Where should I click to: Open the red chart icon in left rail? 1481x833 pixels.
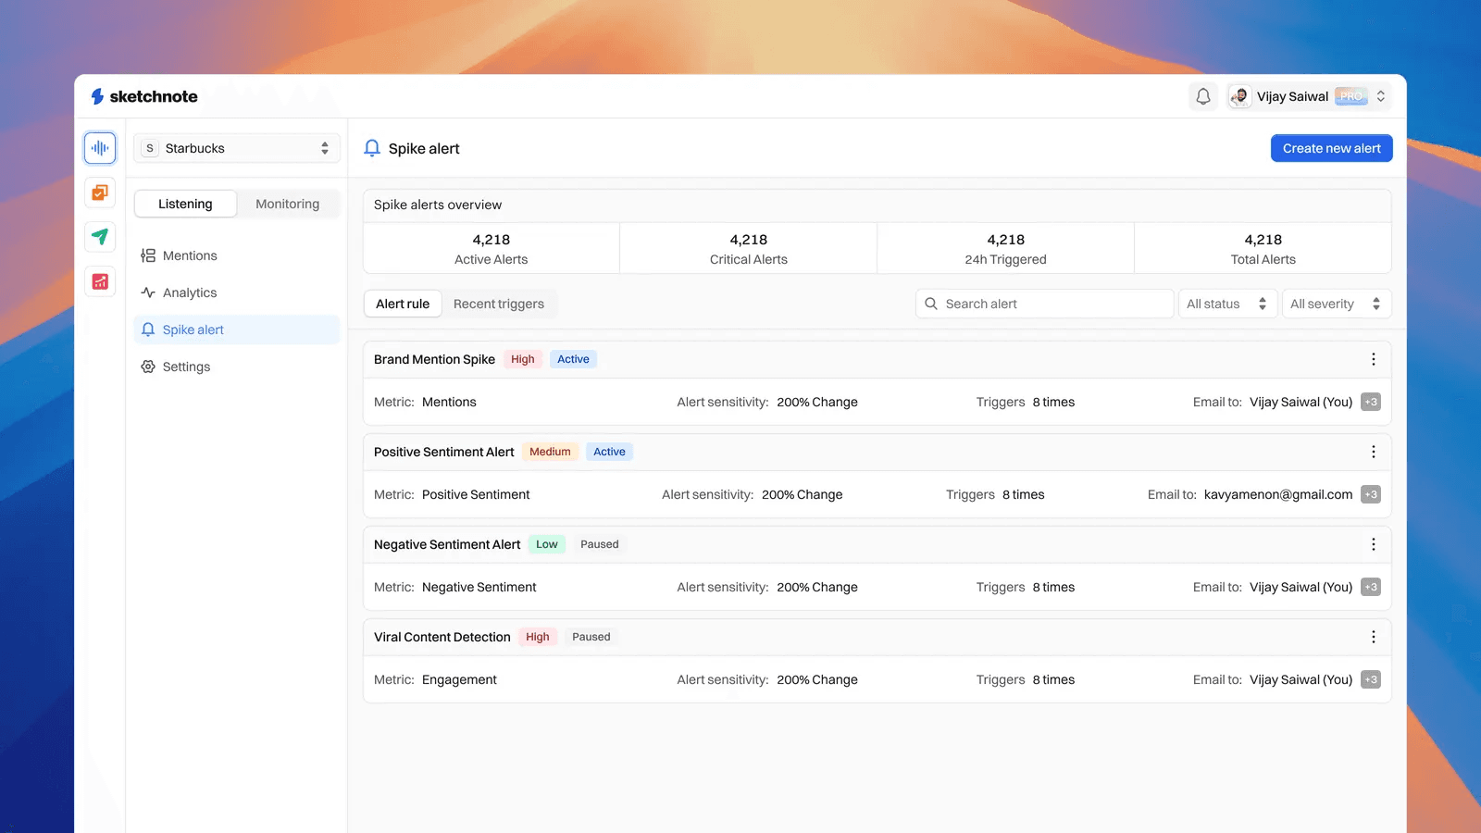pyautogui.click(x=100, y=281)
